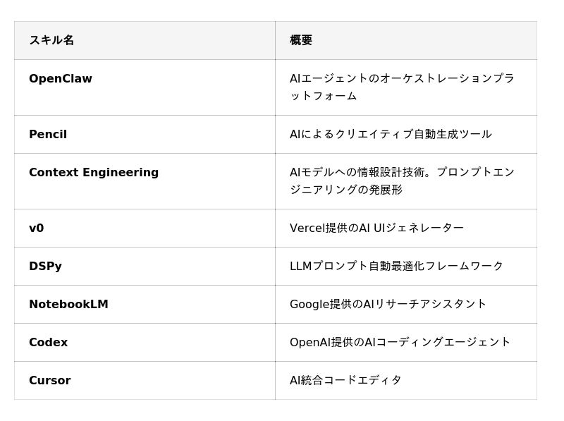Click the Pencil skill name
This screenshot has height=421, width=564.
tap(48, 134)
